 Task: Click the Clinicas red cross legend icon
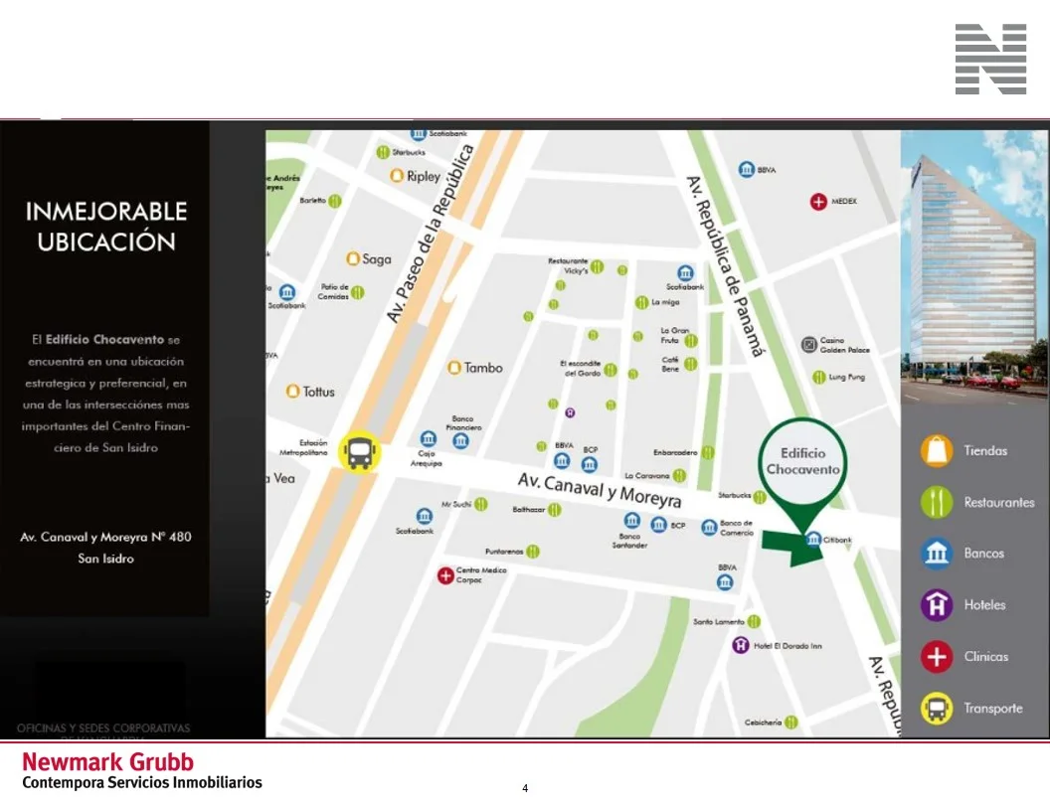937,657
